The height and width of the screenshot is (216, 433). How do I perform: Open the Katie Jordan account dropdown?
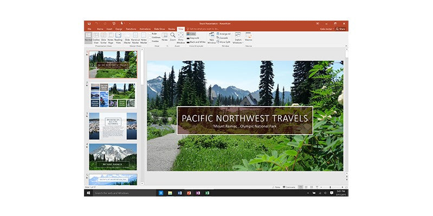click(327, 29)
